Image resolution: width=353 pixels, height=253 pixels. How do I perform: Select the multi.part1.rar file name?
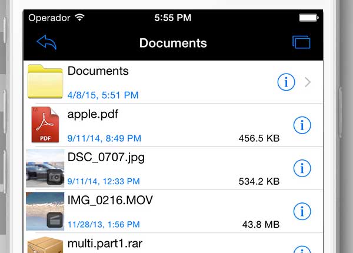[105, 243]
